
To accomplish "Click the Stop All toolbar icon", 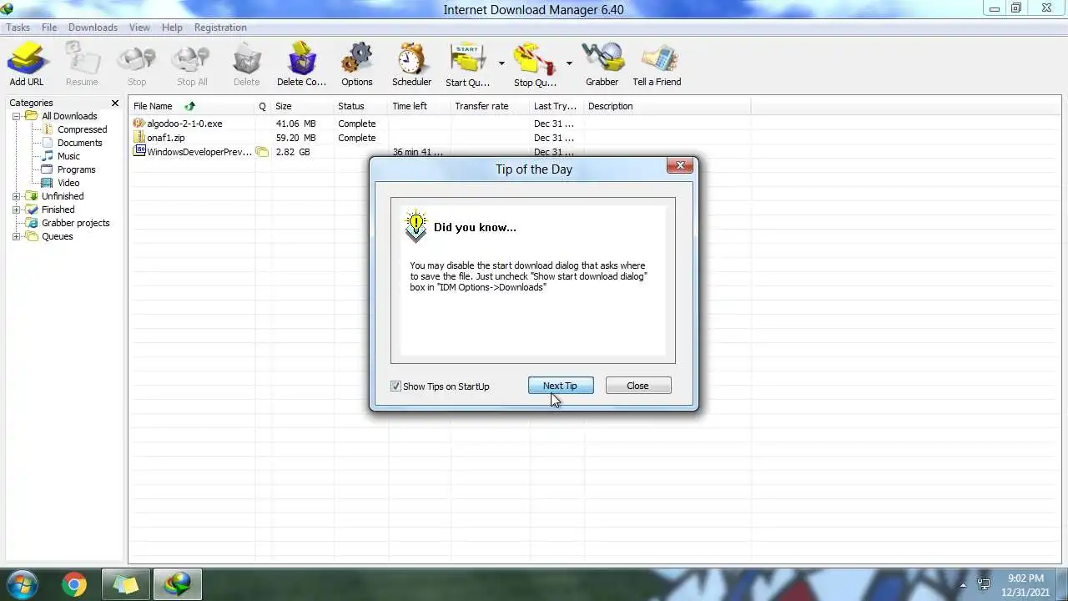I will (x=192, y=64).
